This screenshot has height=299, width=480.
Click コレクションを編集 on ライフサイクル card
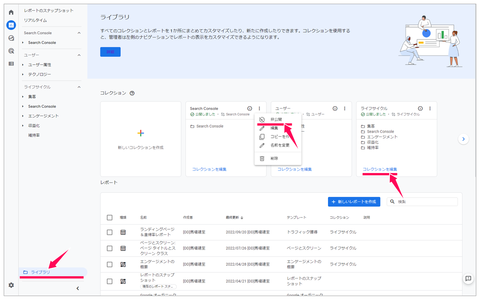(x=380, y=169)
